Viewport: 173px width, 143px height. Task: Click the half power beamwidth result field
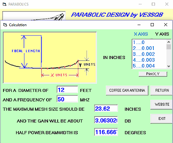(x=106, y=132)
